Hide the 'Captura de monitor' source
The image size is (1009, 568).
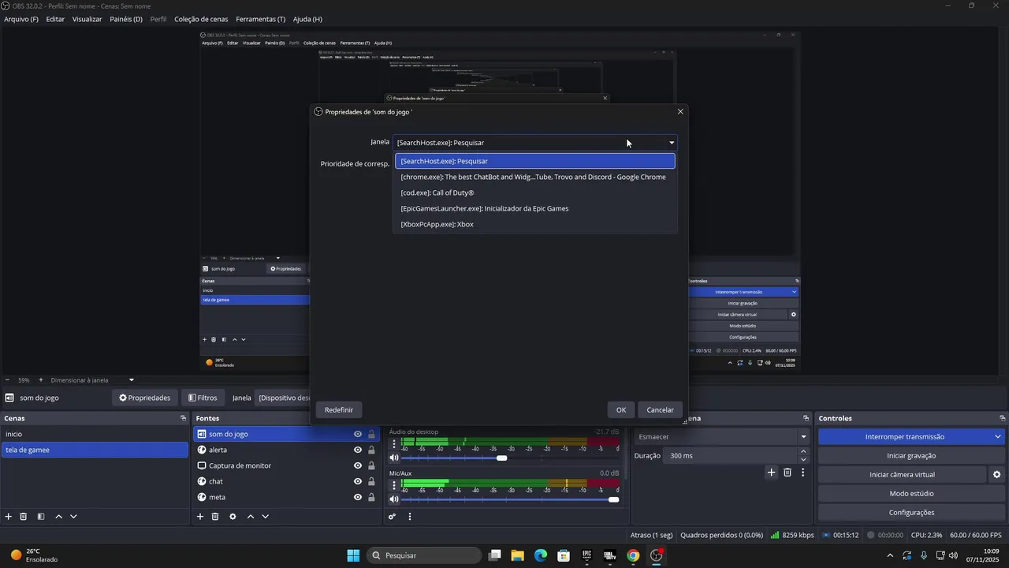tap(358, 465)
